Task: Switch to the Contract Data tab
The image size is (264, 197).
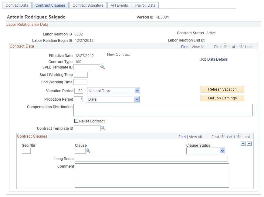Action: pos(17,5)
